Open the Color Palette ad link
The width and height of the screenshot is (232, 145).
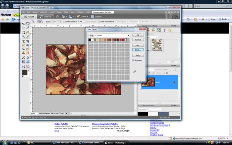point(61,124)
